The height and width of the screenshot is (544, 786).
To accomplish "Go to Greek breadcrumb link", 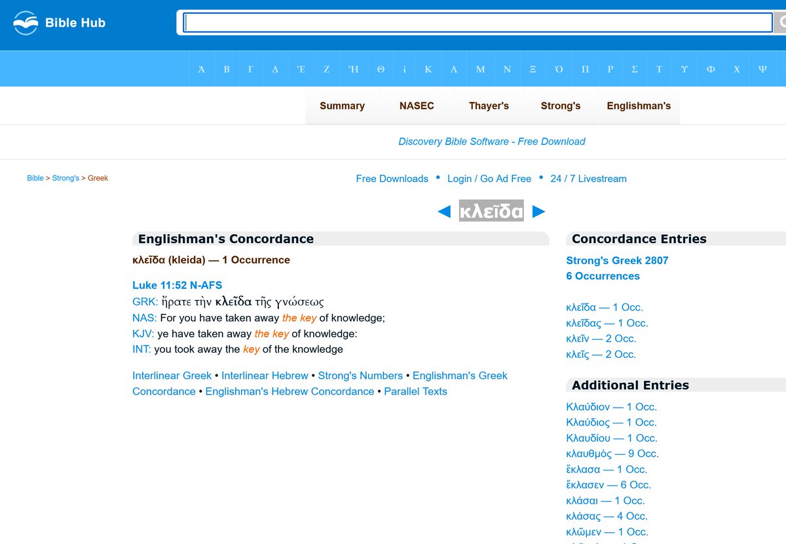I will pos(98,178).
